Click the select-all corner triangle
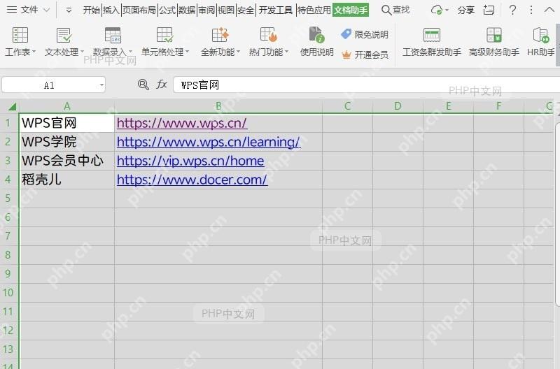 point(12,106)
